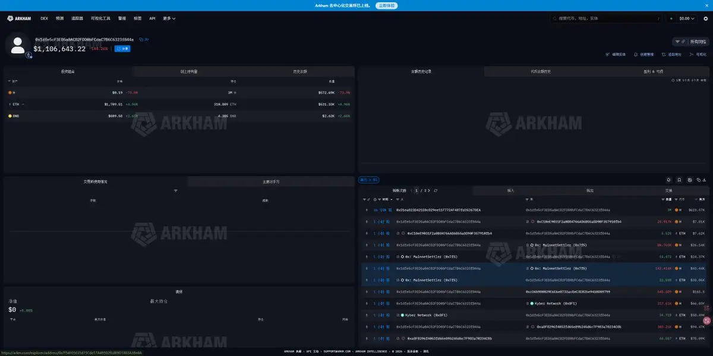Open transaction link icon in the $165.6 row

(366, 291)
